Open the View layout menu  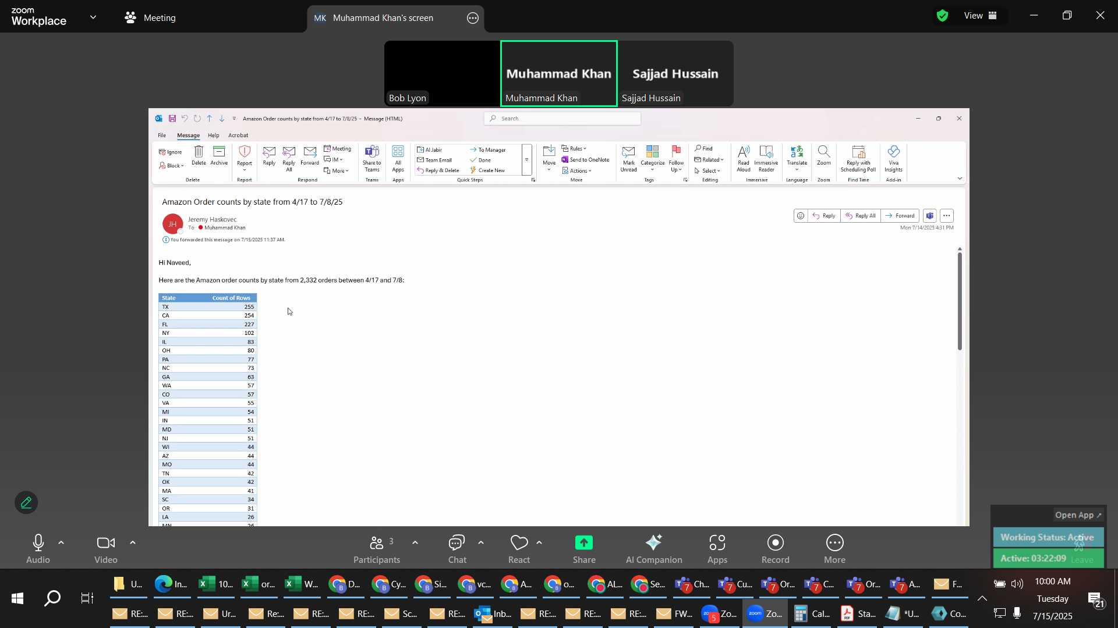(x=981, y=16)
